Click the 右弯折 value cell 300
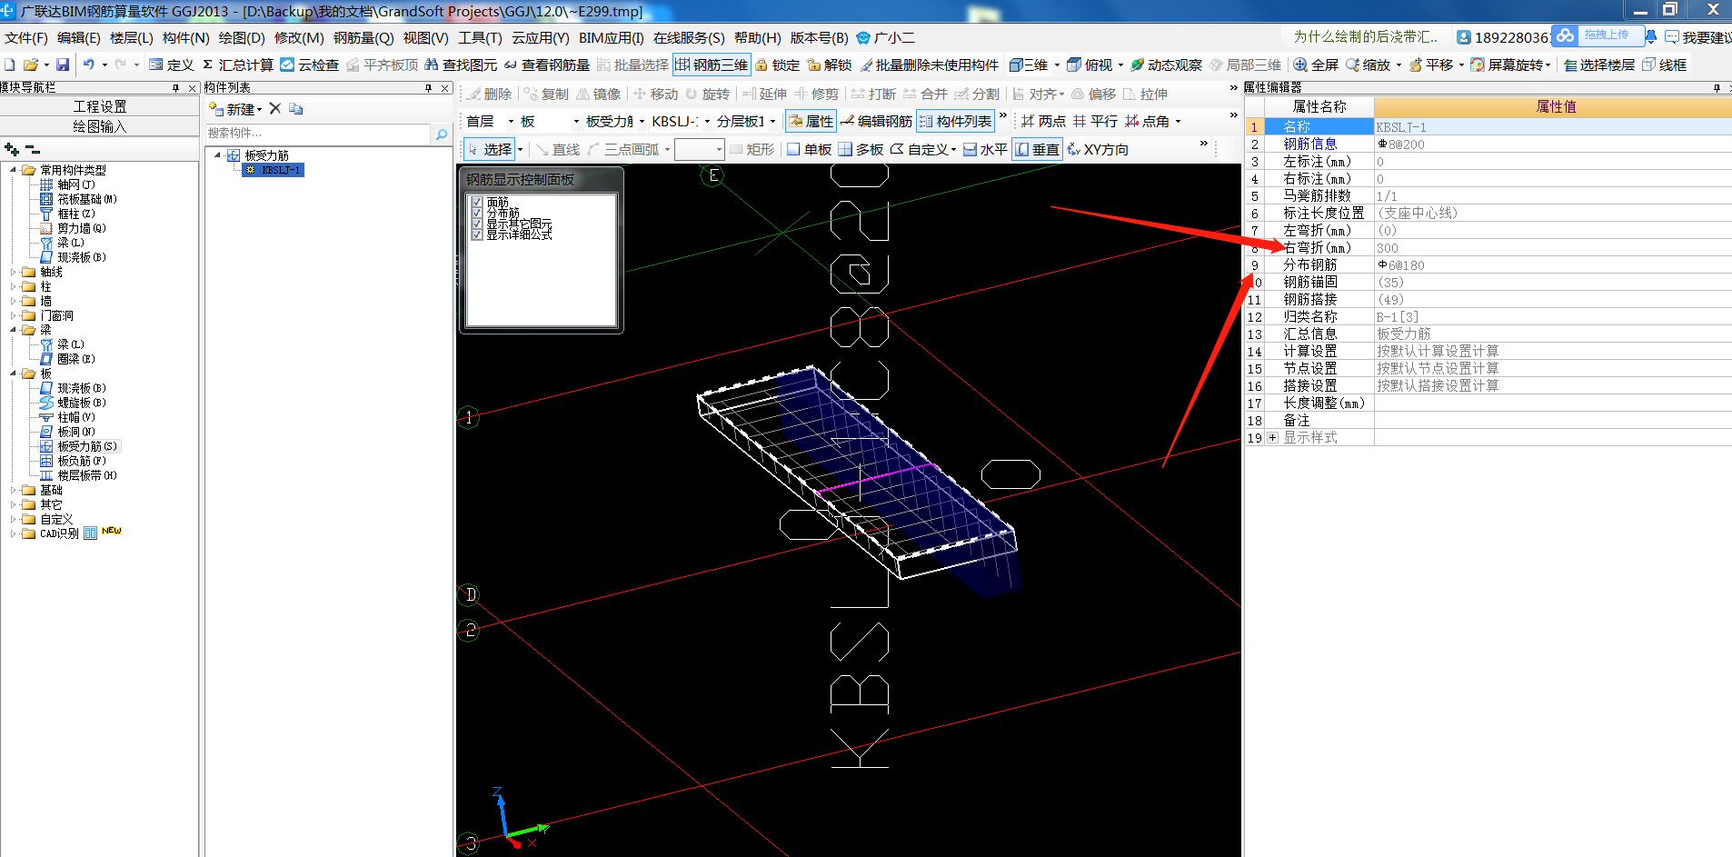 pyautogui.click(x=1552, y=248)
